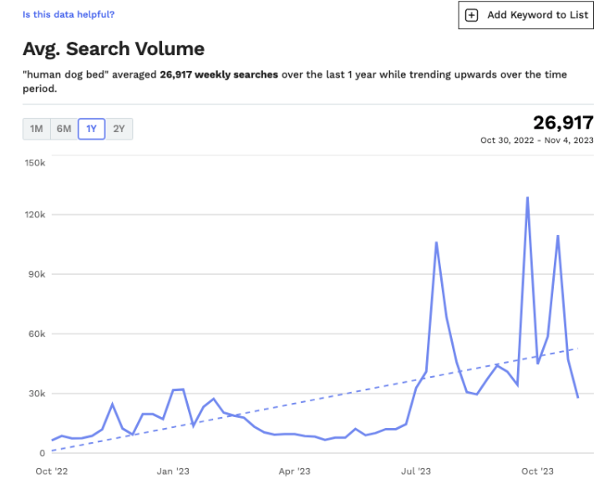Click the plus icon beside Add Keyword
The height and width of the screenshot is (499, 609).
coord(471,15)
